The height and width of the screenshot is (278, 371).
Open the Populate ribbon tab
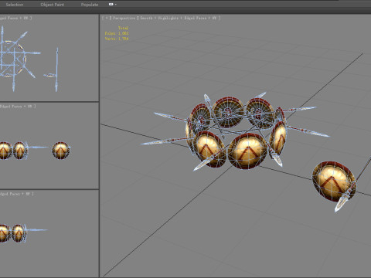[90, 5]
